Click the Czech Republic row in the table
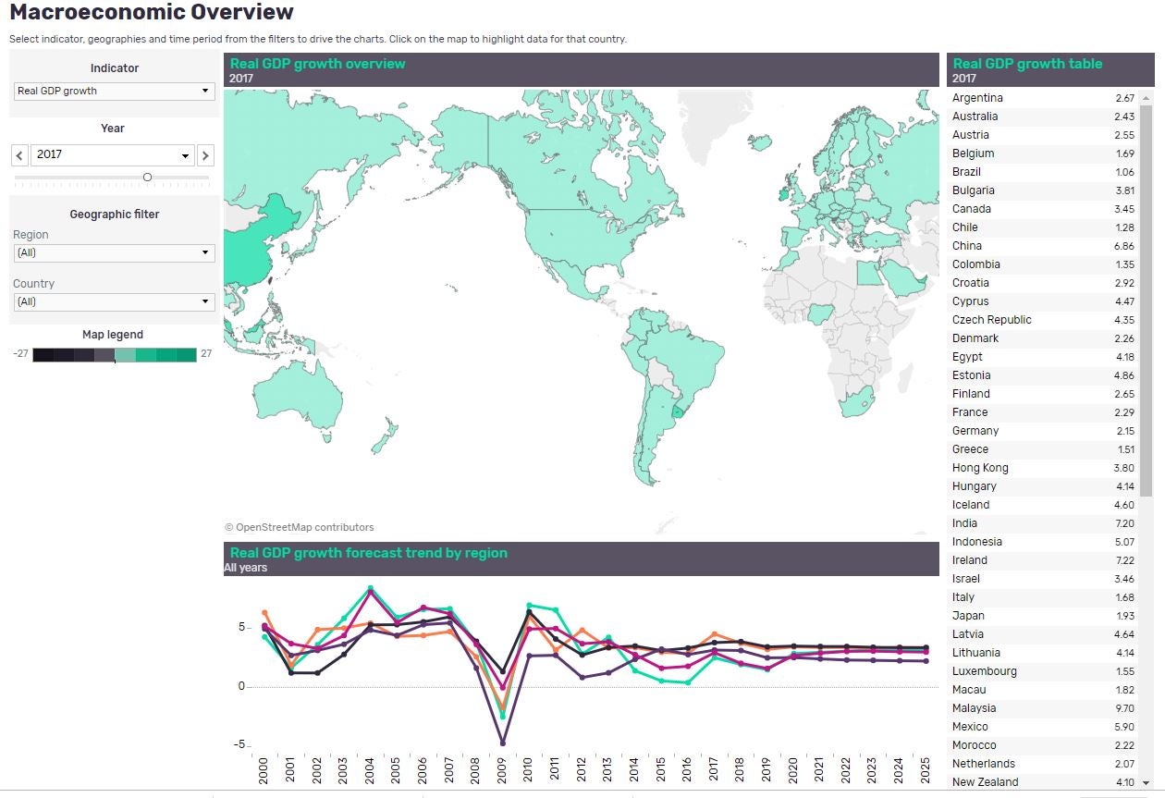This screenshot has height=798, width=1165. (1043, 320)
